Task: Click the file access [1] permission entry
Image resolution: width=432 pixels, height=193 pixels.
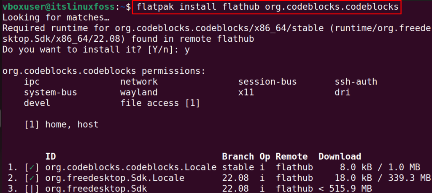Action: click(160, 103)
